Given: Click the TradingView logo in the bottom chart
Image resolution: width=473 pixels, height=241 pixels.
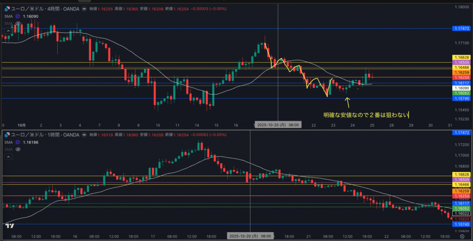Looking at the screenshot, I should tap(9, 225).
